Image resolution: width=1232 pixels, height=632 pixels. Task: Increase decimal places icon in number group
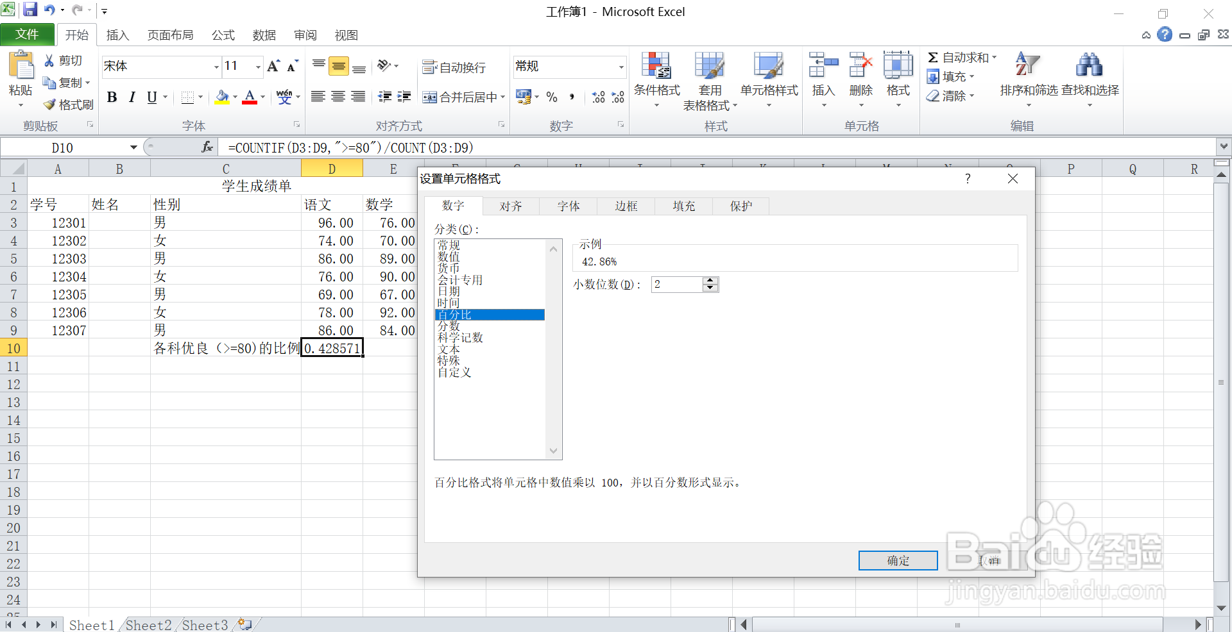coord(598,97)
